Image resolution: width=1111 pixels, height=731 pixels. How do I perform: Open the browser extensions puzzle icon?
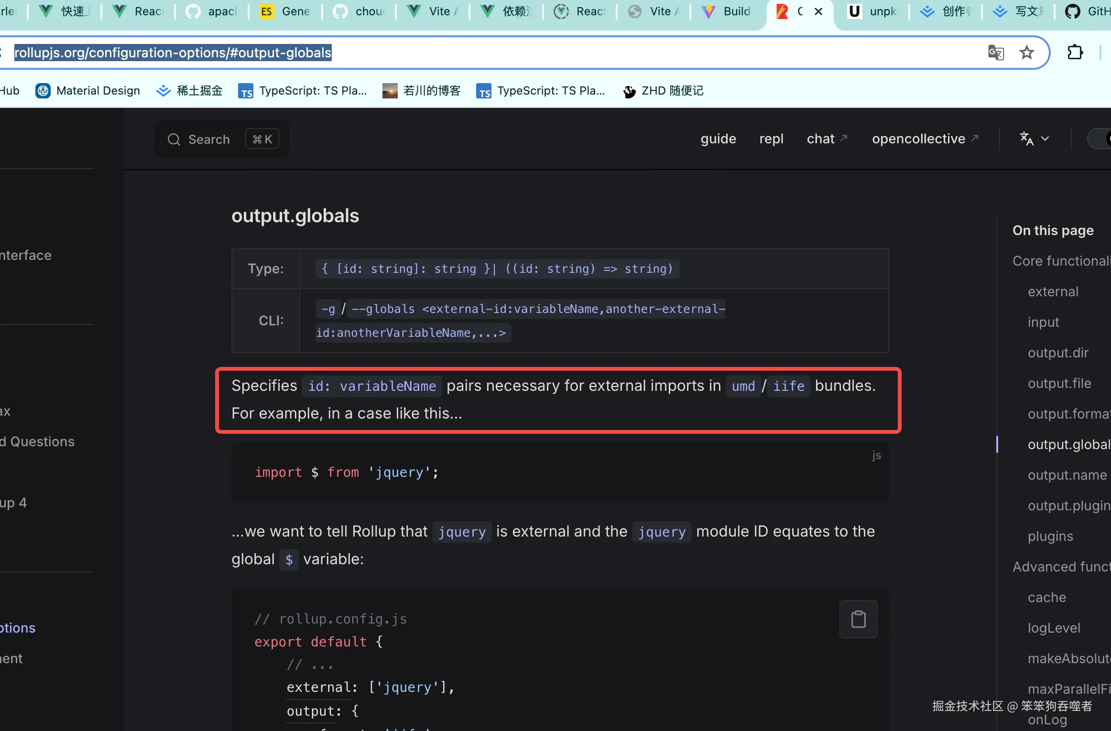(1075, 52)
